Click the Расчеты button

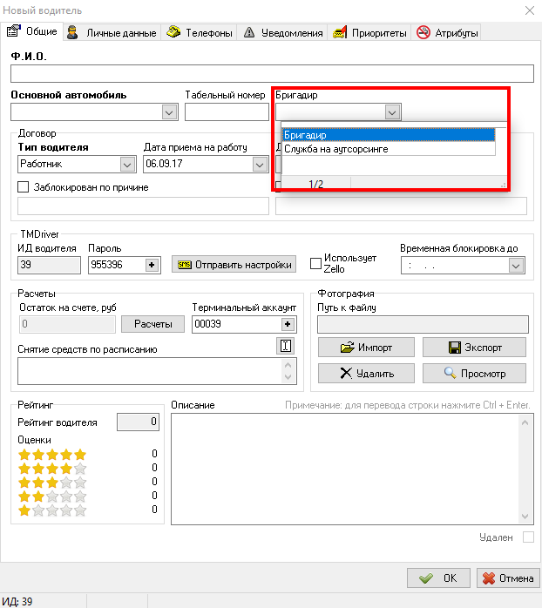pyautogui.click(x=152, y=324)
